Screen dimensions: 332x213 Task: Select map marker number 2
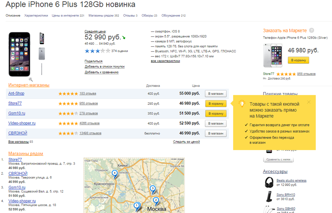156,201
